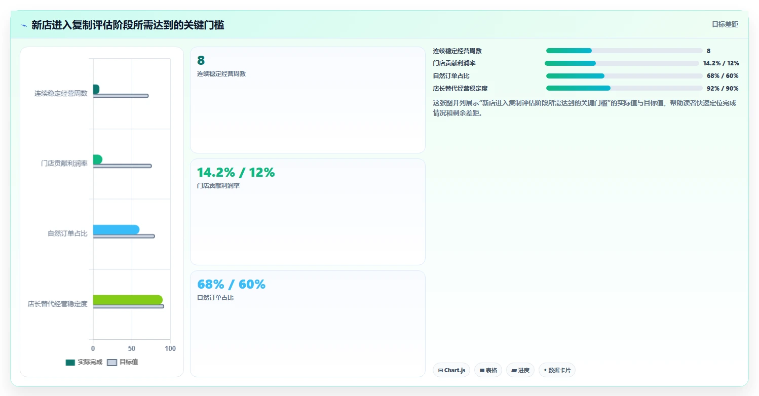The width and height of the screenshot is (759, 396).
Task: Click the 实际完成 legend text
Action: (x=90, y=362)
